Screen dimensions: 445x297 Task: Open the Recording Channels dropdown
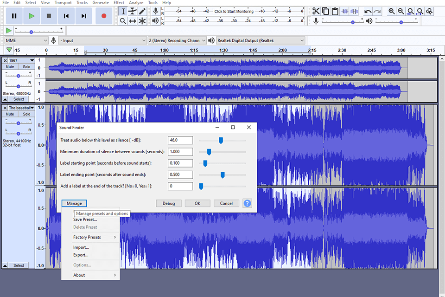(x=176, y=40)
